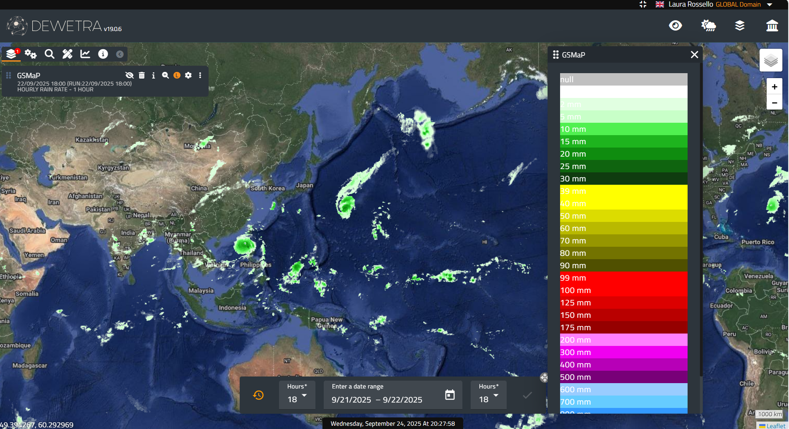789x429 pixels.
Task: Click the yellow 40 mm legend swatch
Action: click(623, 203)
